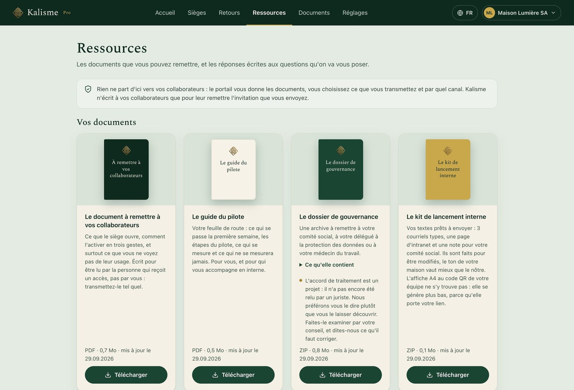The image size is (574, 390).
Task: Download Le guide du pilote
Action: (x=233, y=375)
